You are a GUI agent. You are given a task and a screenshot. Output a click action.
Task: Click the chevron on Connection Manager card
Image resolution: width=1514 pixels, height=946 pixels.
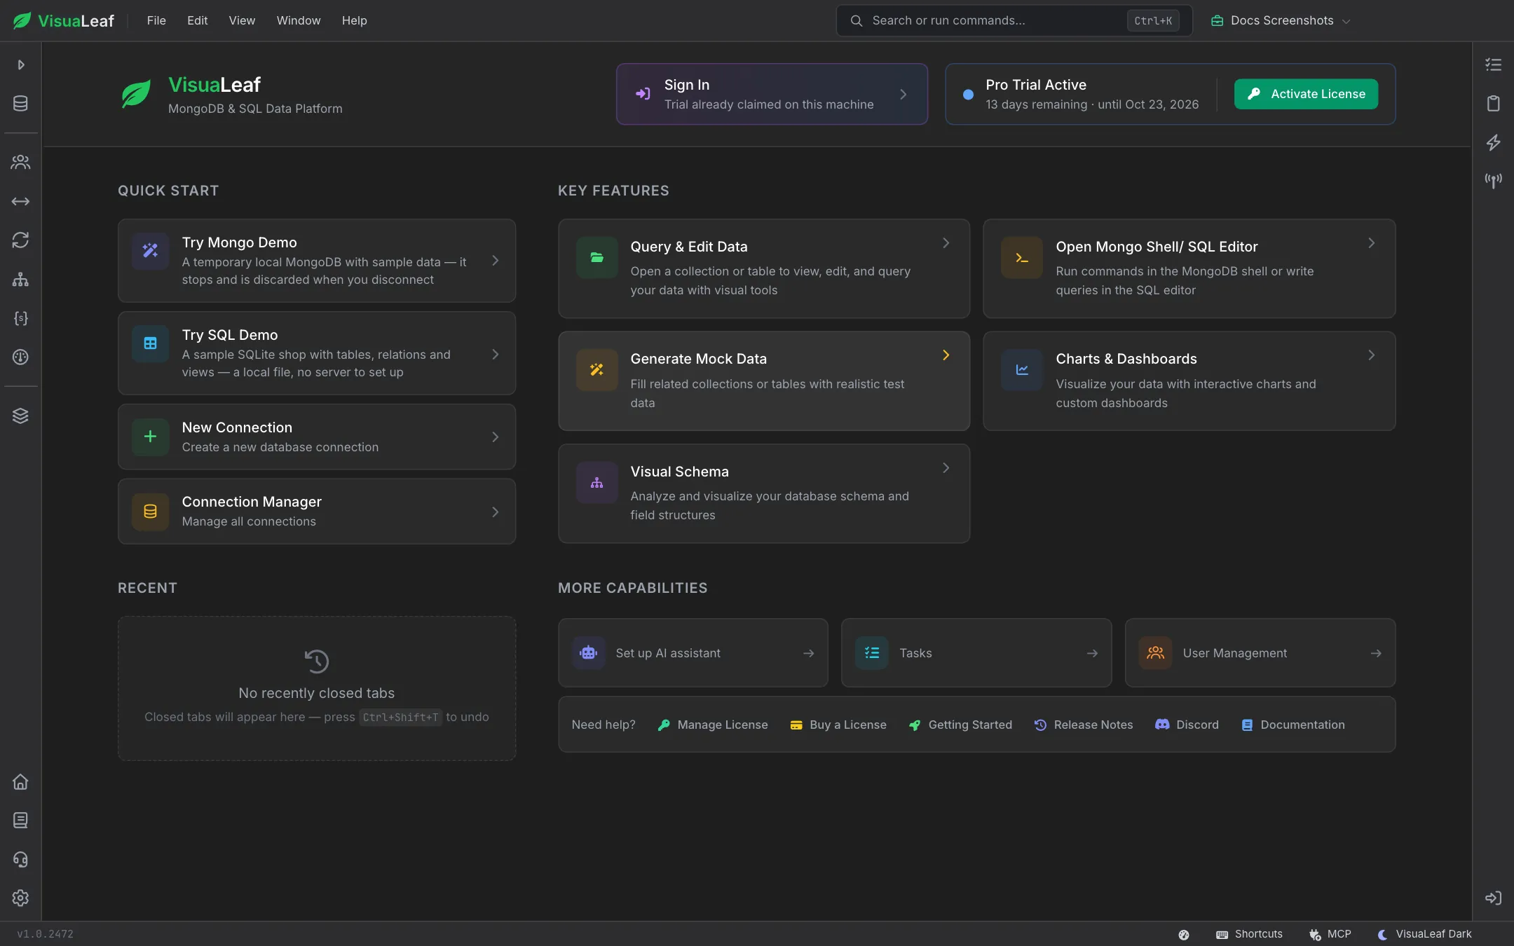tap(496, 512)
